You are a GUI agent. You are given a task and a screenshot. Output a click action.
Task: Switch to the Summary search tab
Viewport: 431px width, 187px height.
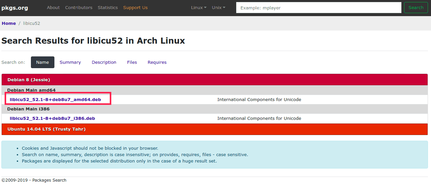point(70,62)
